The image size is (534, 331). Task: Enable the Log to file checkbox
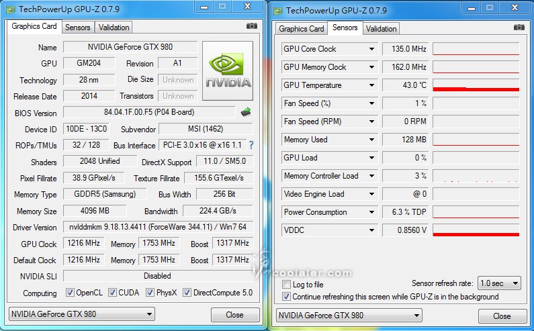[x=286, y=285]
